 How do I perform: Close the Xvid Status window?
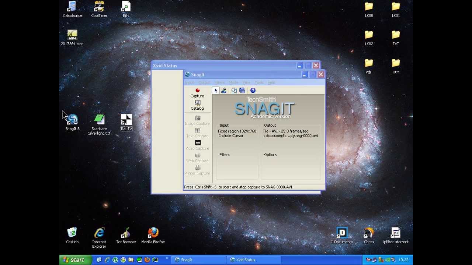pos(316,66)
